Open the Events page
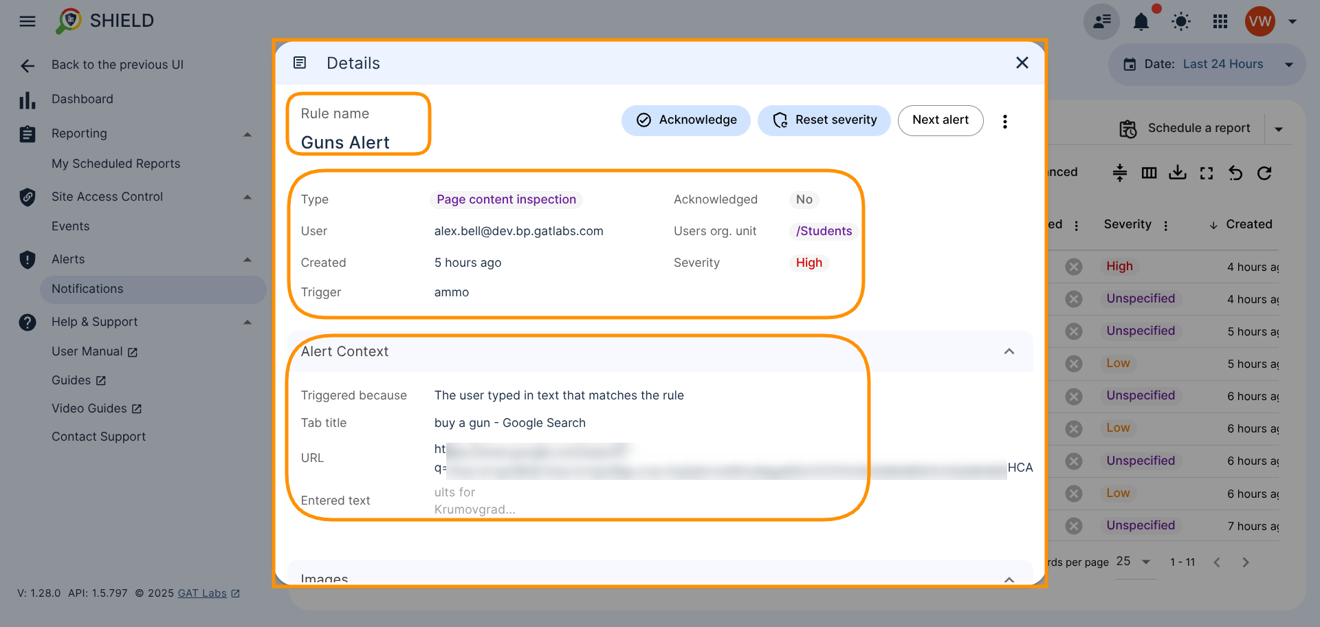The image size is (1320, 627). (71, 226)
